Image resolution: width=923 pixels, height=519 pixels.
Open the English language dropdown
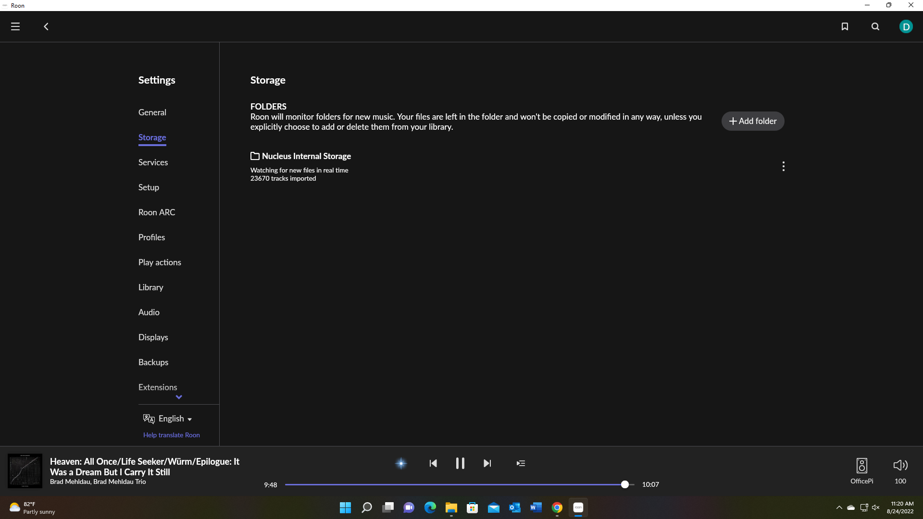coord(175,419)
